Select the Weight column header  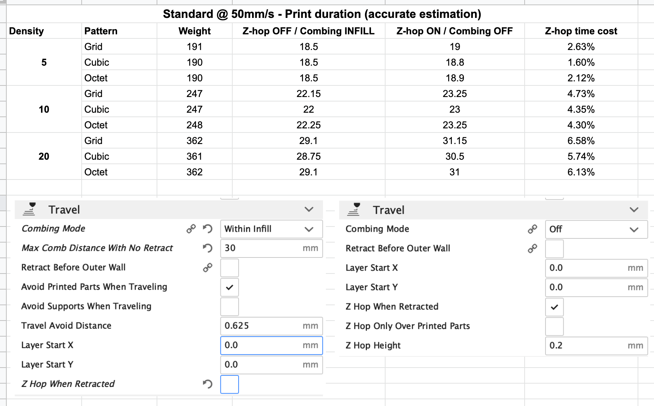[x=195, y=31]
